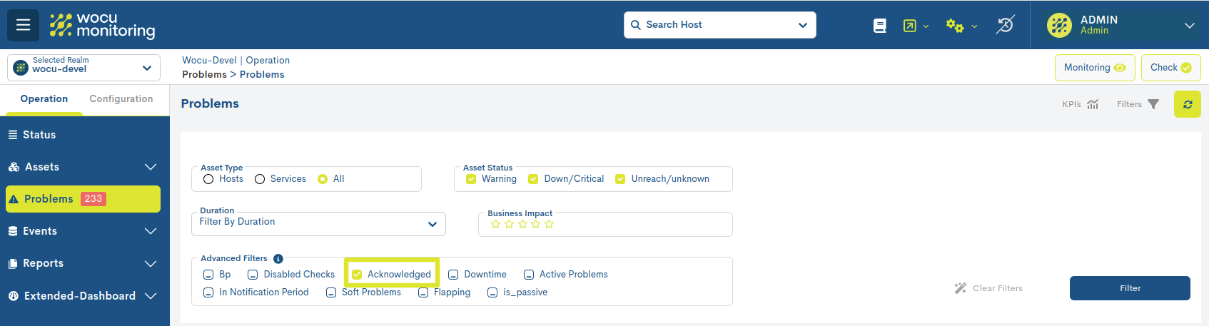Toggle the Soft Problems filter
Image resolution: width=1209 pixels, height=326 pixels.
pyautogui.click(x=331, y=292)
